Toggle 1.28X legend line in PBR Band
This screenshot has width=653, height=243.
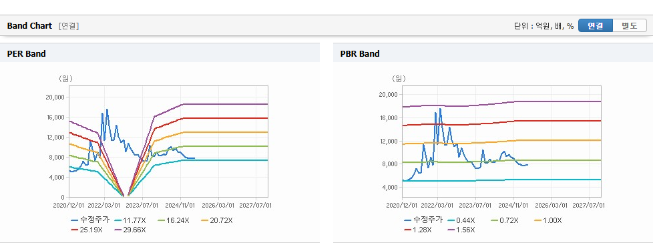pos(418,230)
